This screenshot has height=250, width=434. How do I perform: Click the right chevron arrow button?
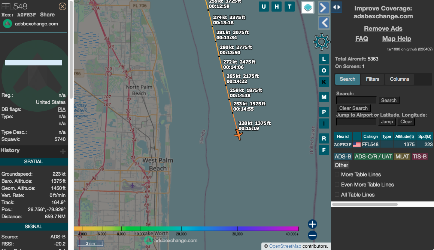click(324, 8)
